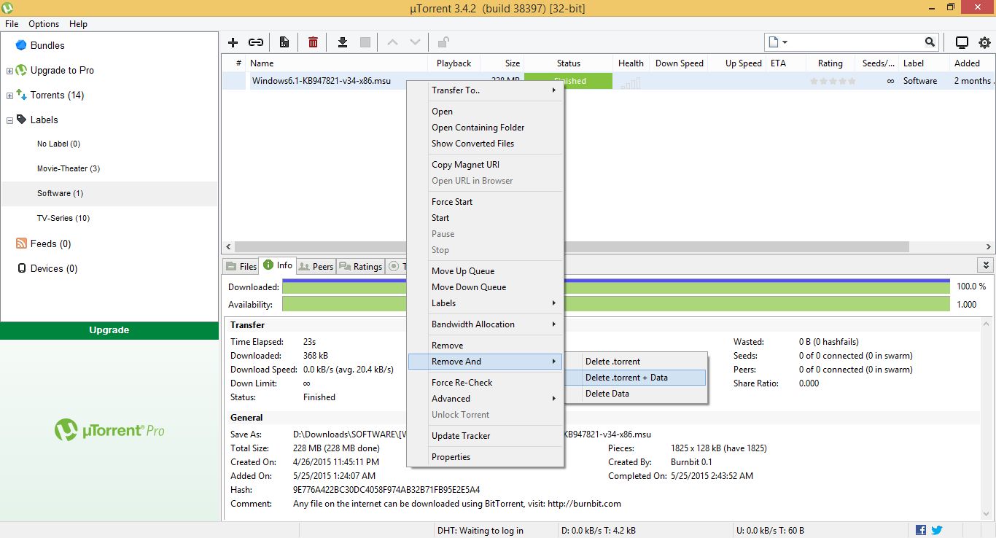This screenshot has height=538, width=996.
Task: Switch to the Peers tab
Action: [316, 266]
